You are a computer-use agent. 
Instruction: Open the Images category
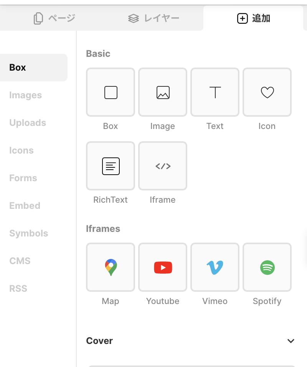(x=25, y=95)
